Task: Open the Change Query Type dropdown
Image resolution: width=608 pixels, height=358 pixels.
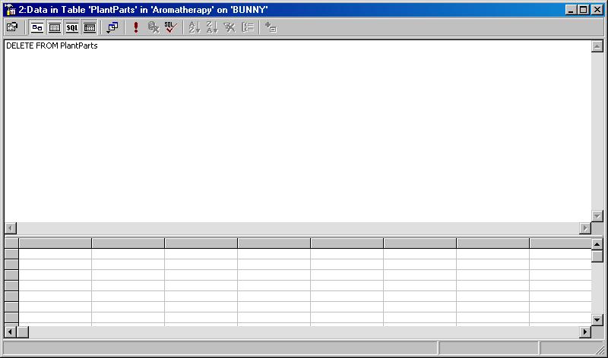Action: coord(112,27)
